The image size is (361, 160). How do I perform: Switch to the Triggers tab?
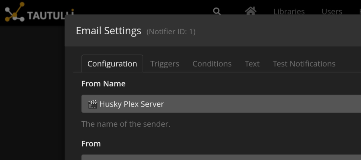165,64
